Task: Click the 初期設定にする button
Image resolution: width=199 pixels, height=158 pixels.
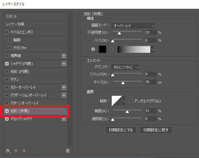Action: coord(121,130)
